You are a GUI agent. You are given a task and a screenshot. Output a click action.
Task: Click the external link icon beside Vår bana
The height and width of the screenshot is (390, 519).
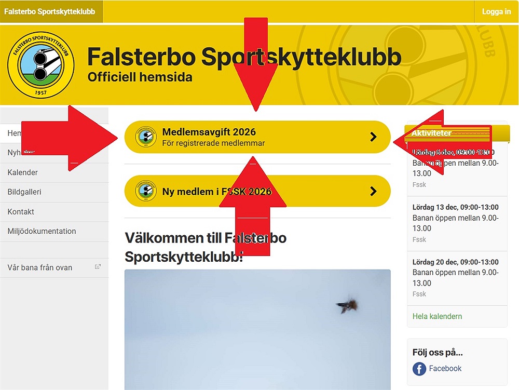(x=98, y=267)
